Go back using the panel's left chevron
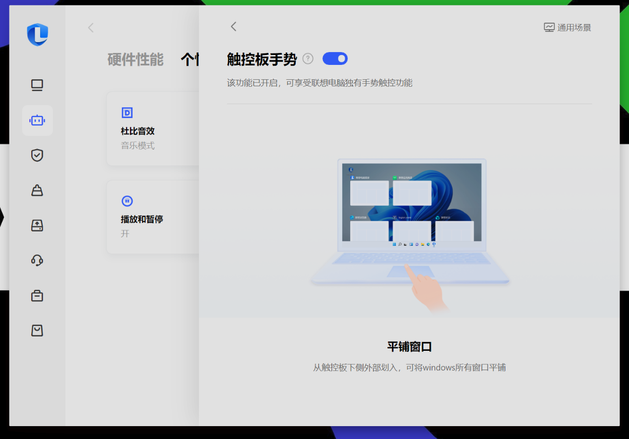629x439 pixels. pyautogui.click(x=234, y=27)
